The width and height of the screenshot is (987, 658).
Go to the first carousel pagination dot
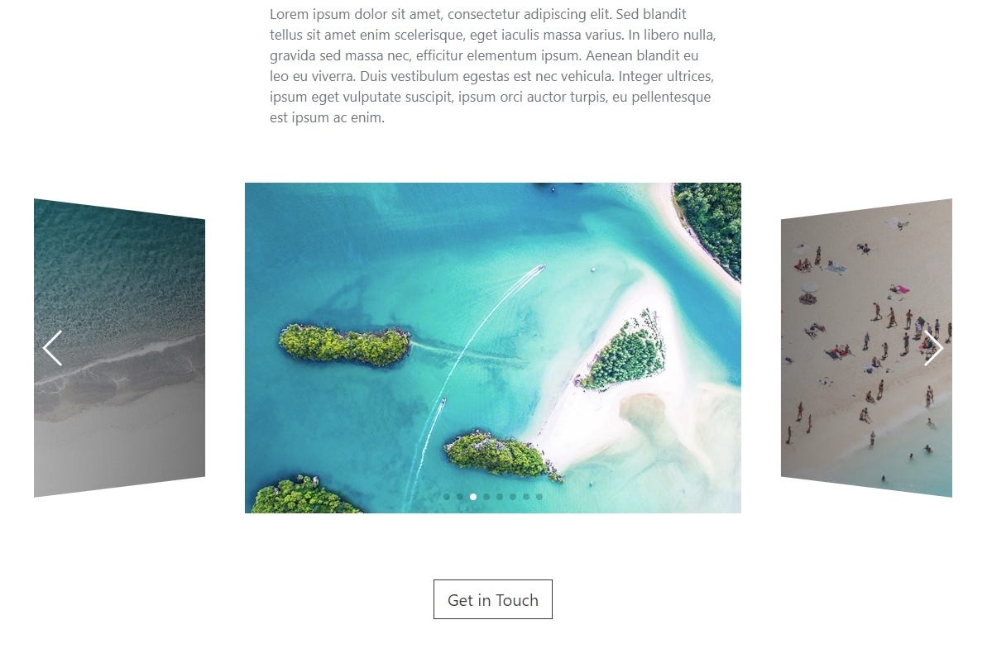point(447,497)
